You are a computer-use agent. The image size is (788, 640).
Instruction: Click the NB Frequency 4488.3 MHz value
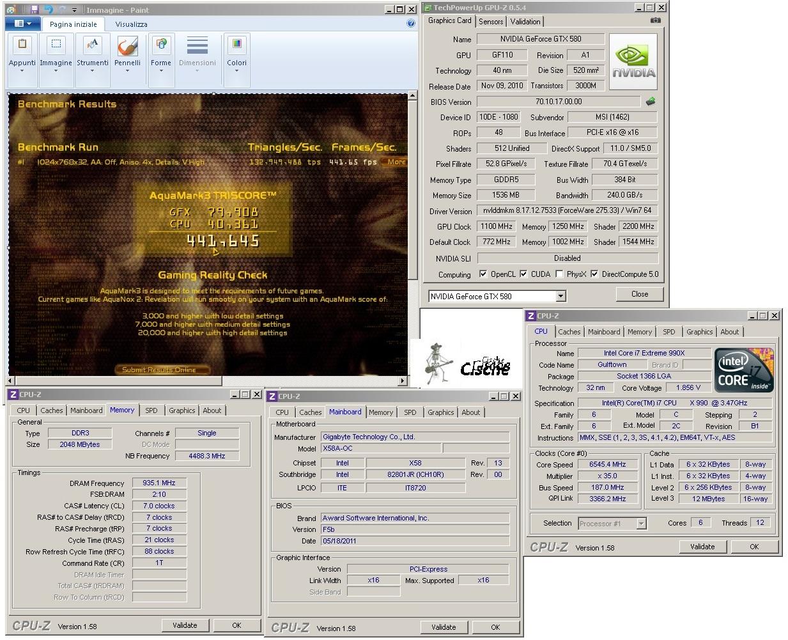point(207,456)
